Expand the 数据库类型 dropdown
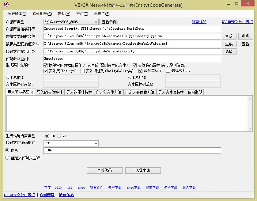The height and width of the screenshot is (201, 257). pos(96,22)
